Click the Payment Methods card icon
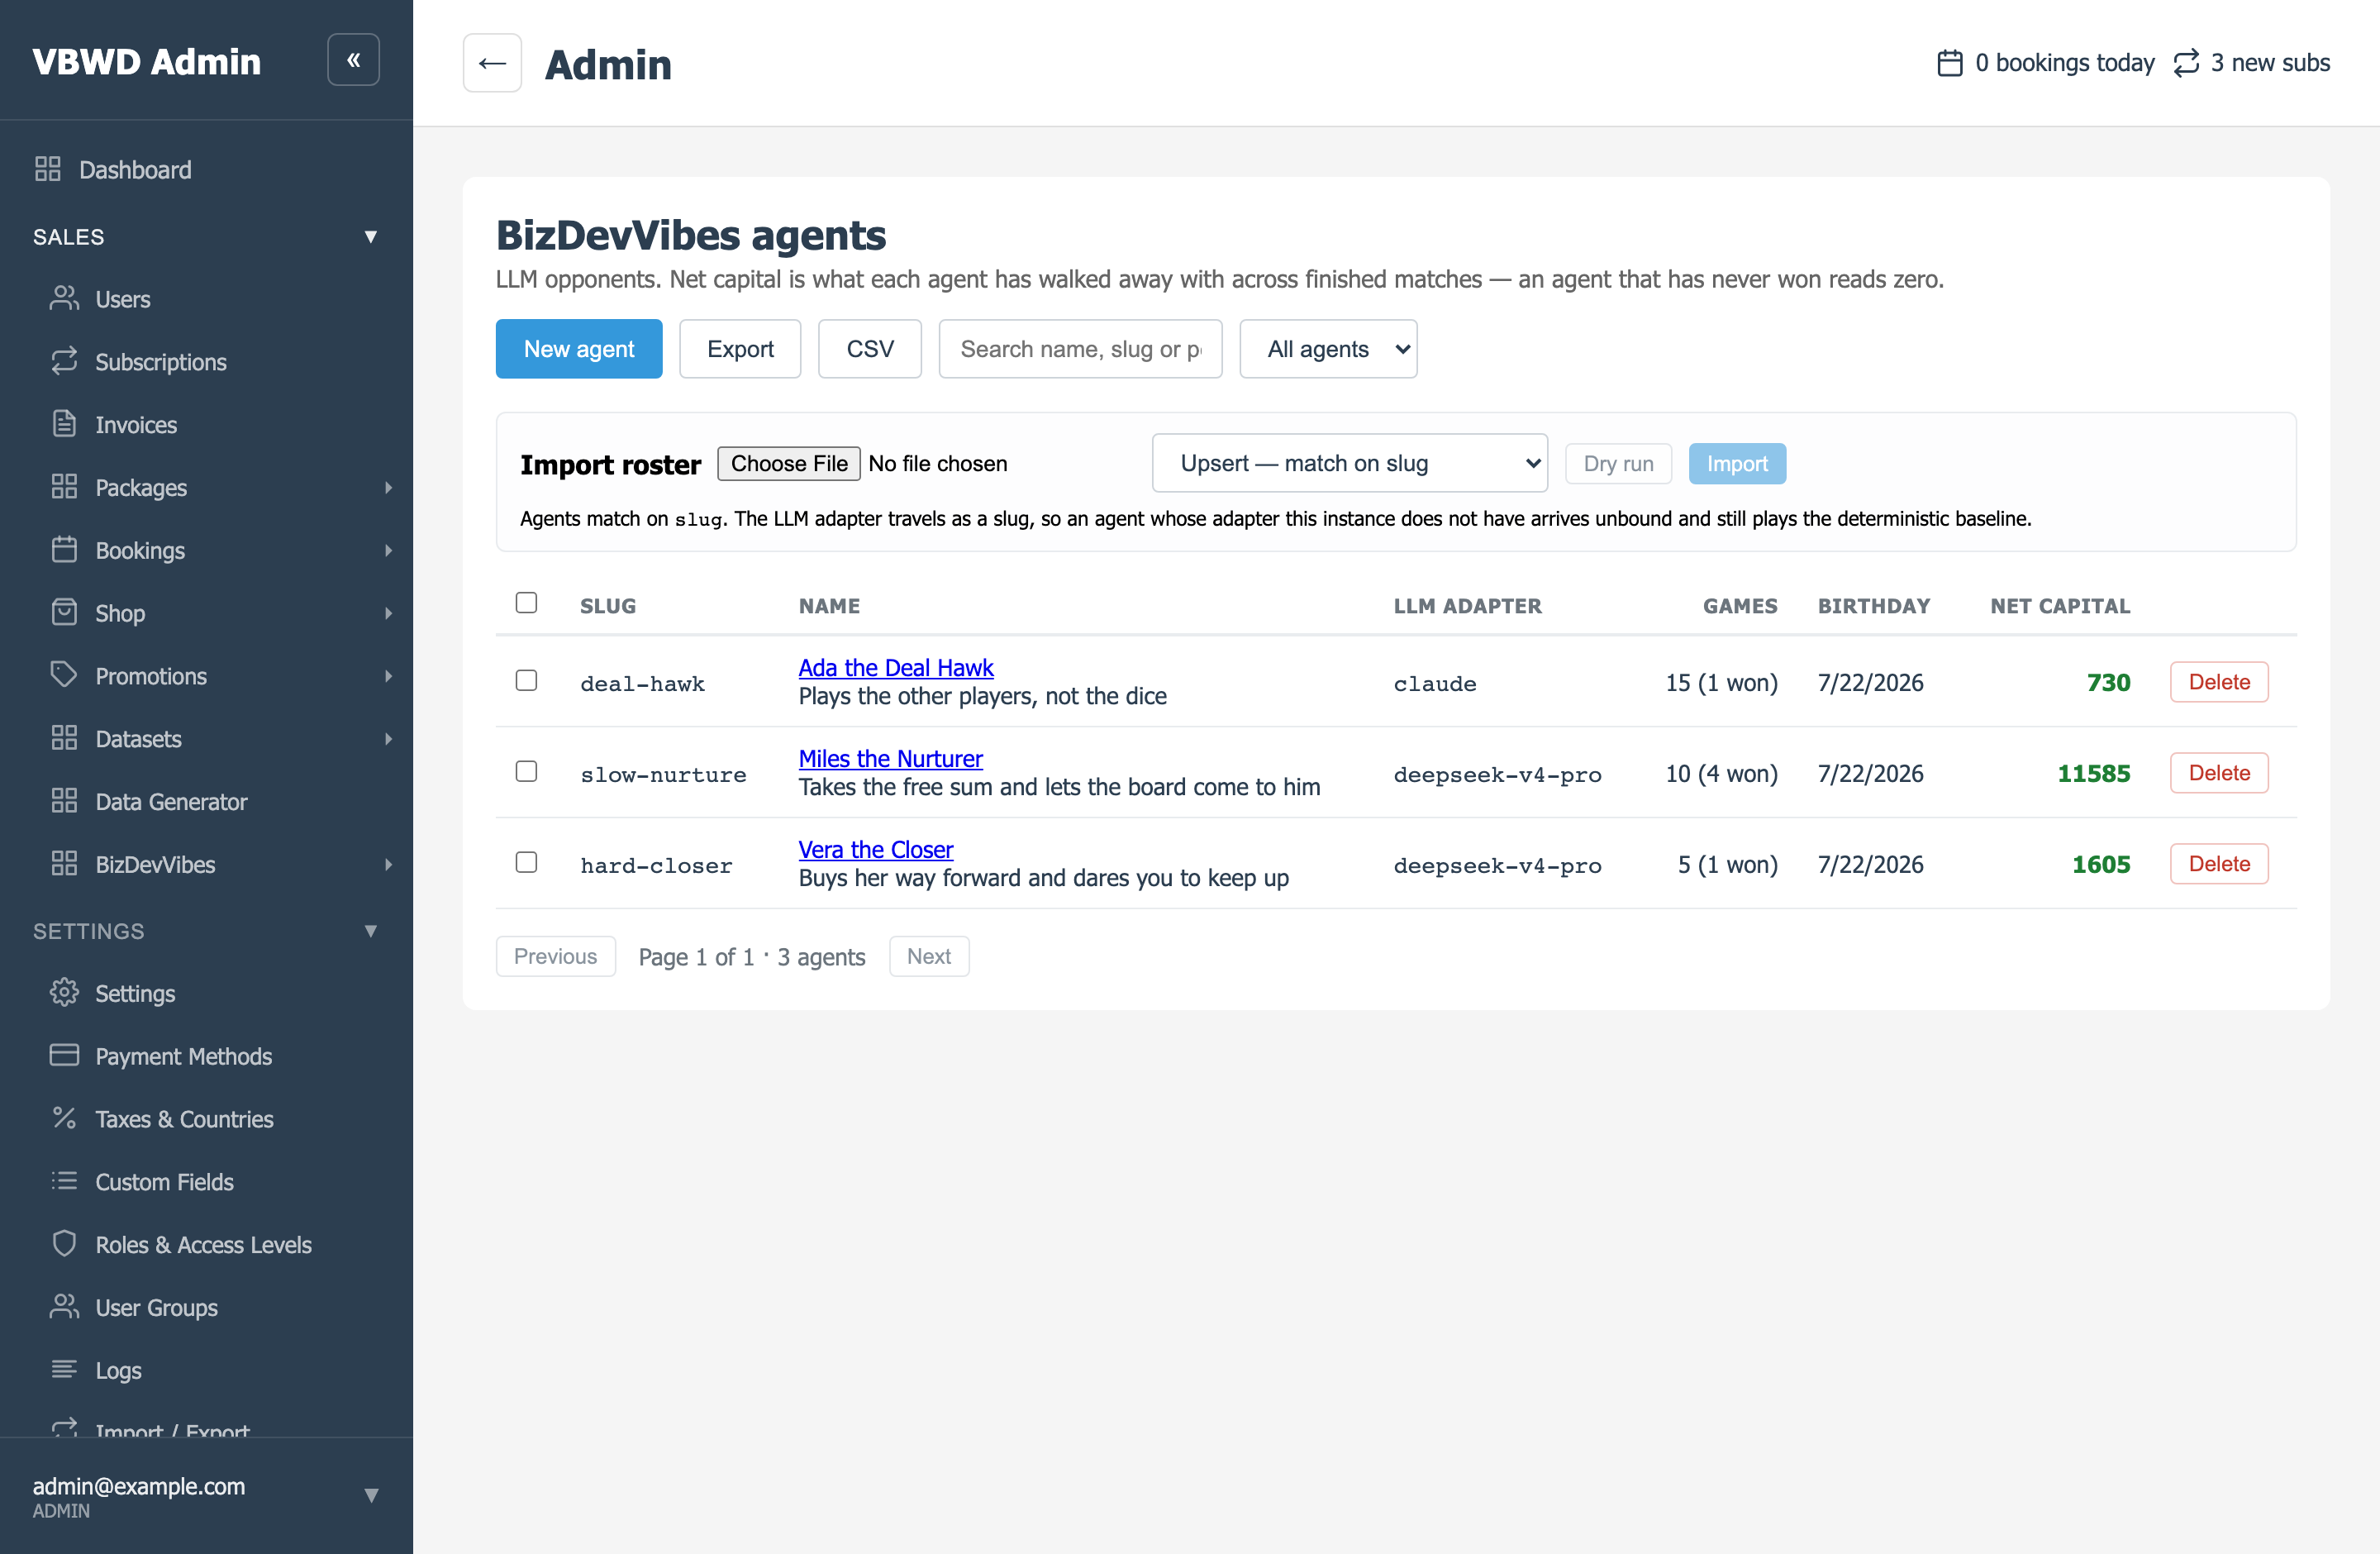 click(x=64, y=1056)
